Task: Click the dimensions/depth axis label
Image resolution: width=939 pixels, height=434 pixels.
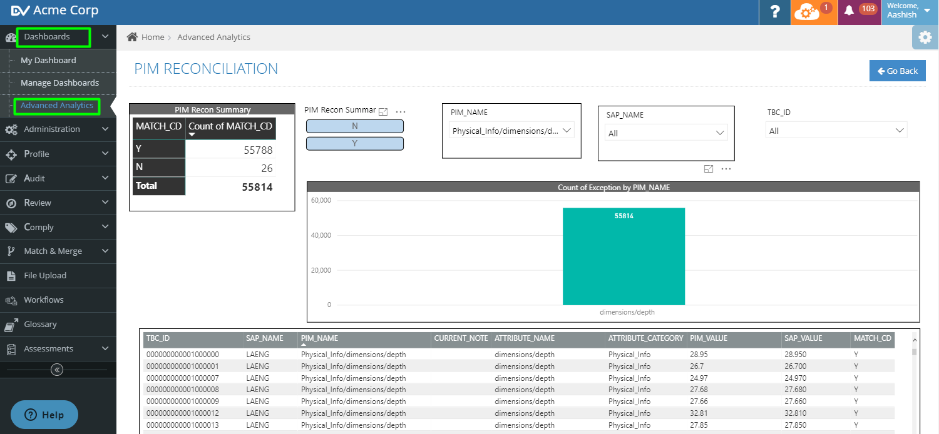Action: tap(627, 312)
